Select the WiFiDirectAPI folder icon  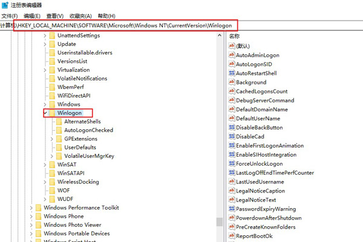click(52, 96)
